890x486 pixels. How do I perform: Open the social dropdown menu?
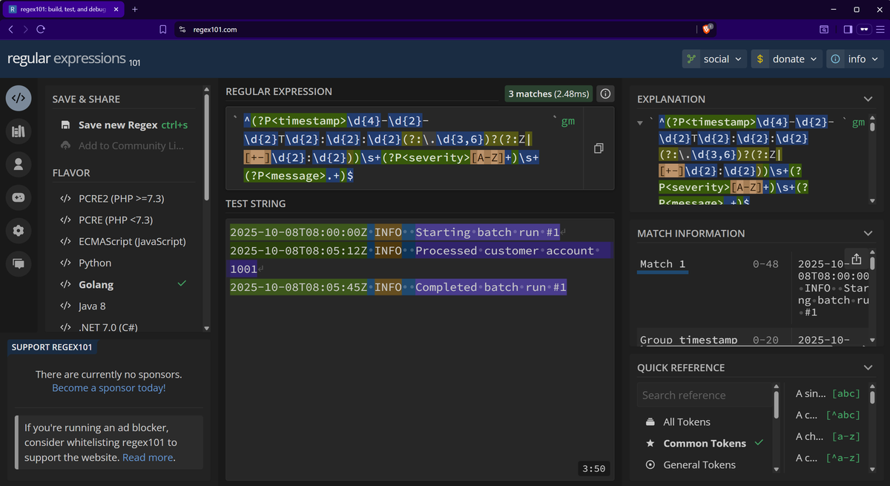tap(714, 59)
